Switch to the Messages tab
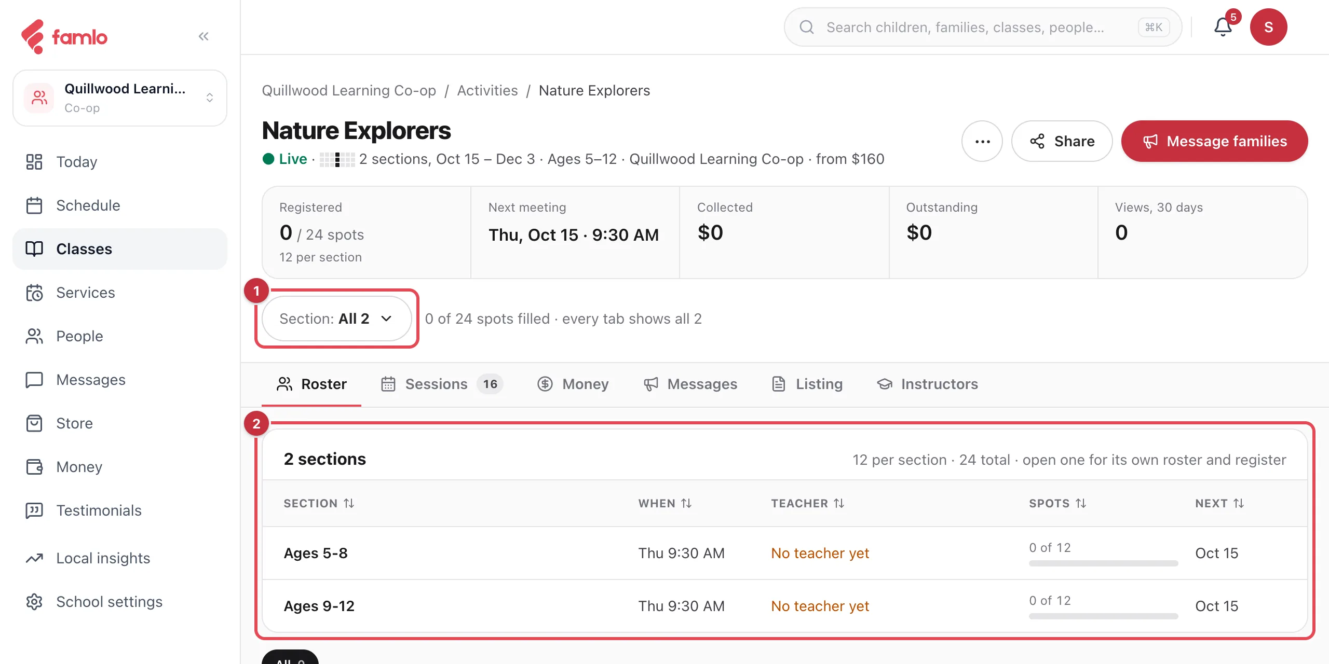This screenshot has width=1329, height=664. [x=690, y=384]
